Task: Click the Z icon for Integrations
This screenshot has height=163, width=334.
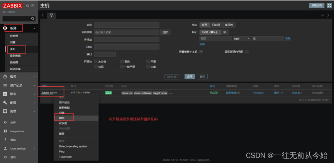Action: pyautogui.click(x=5, y=131)
